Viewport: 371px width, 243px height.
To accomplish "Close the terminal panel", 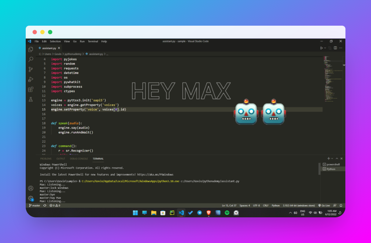I will [x=342, y=158].
